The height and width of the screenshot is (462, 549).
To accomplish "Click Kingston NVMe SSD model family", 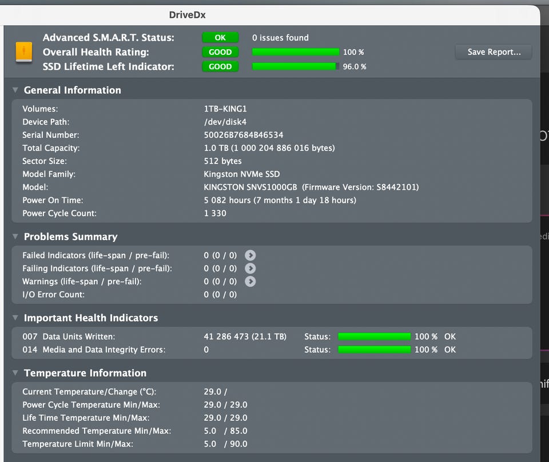I will click(242, 174).
